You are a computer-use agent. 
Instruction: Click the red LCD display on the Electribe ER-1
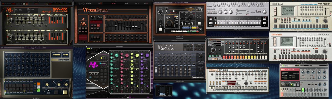(x=290, y=76)
